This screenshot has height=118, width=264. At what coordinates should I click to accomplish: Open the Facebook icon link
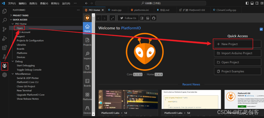pos(142,18)
